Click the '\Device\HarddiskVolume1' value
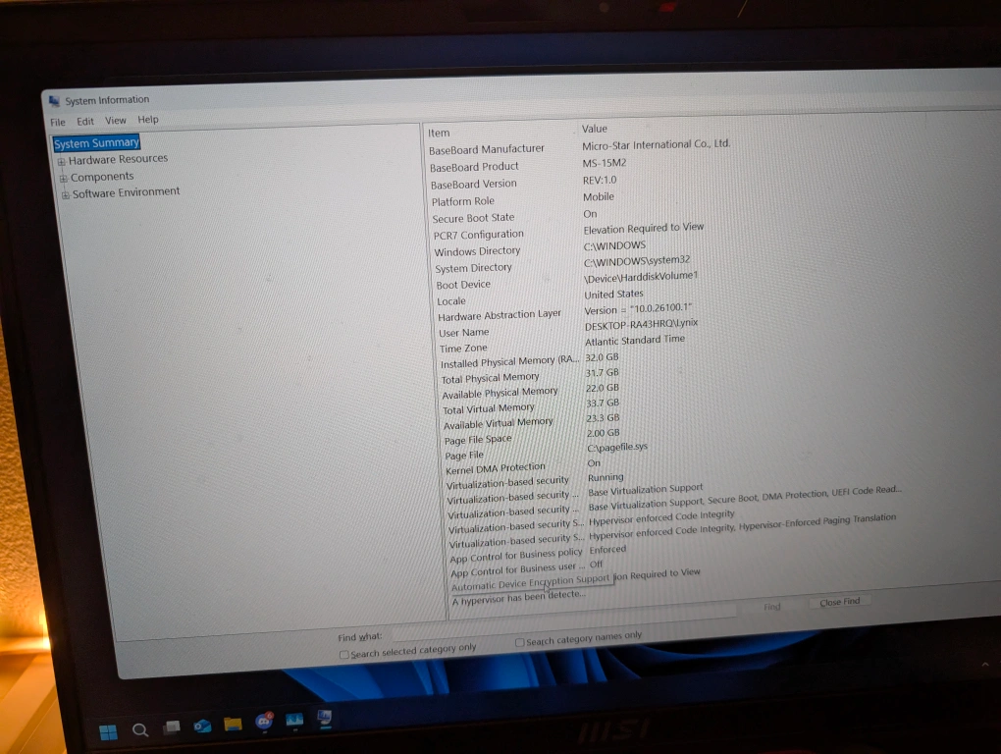Viewport: 1001px width, 754px height. pyautogui.click(x=641, y=277)
